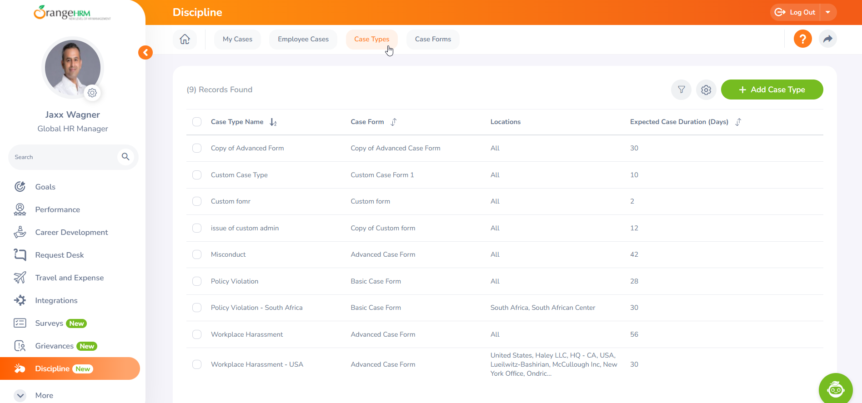Viewport: 862px width, 403px height.
Task: Expand the More menu in sidebar
Action: (x=20, y=395)
